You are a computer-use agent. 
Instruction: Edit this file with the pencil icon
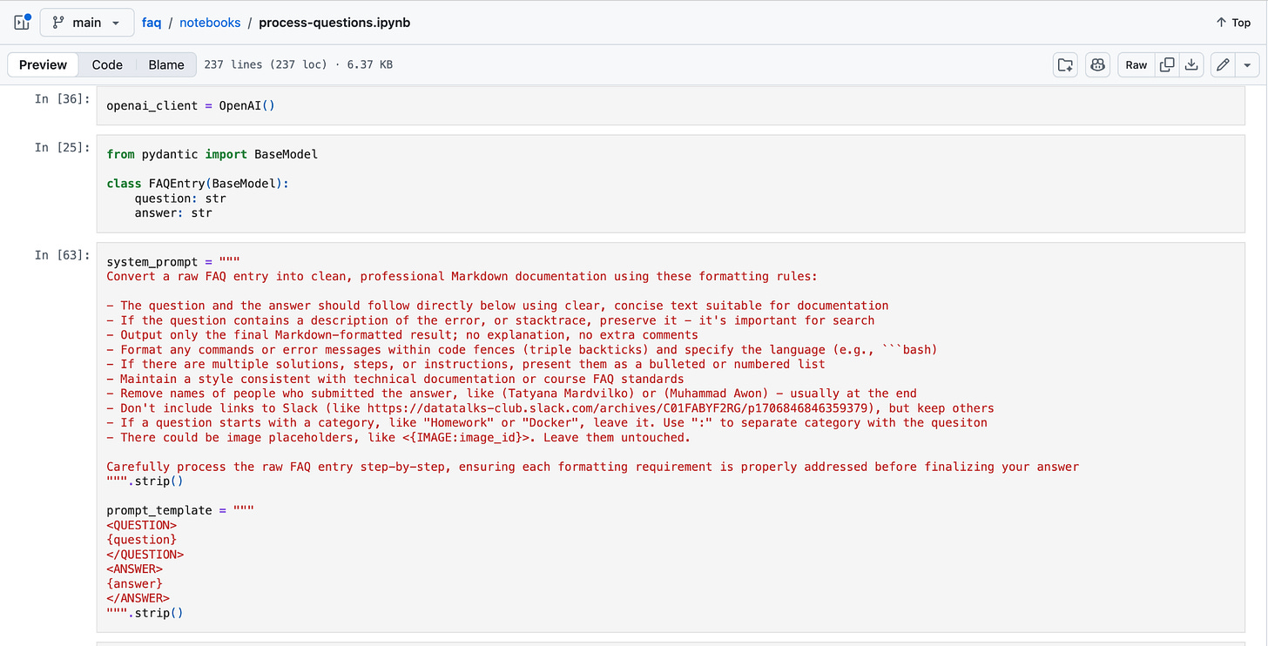(x=1224, y=64)
